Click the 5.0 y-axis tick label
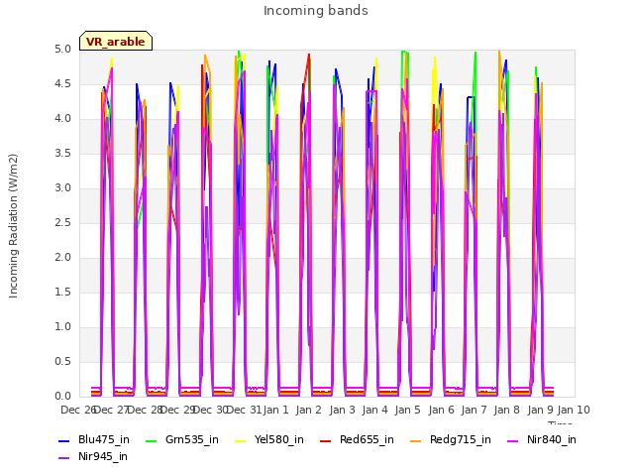Screen dimensions: 634x476 click(x=62, y=50)
